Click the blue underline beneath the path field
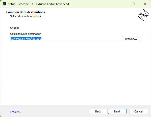The width and height of the screenshot is (151, 117). tap(65, 41)
